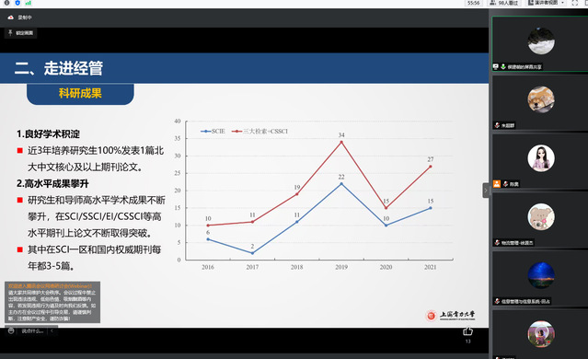Collapse the chat bar with left chevron
Screen dimensions: 588x359
[52, 330]
